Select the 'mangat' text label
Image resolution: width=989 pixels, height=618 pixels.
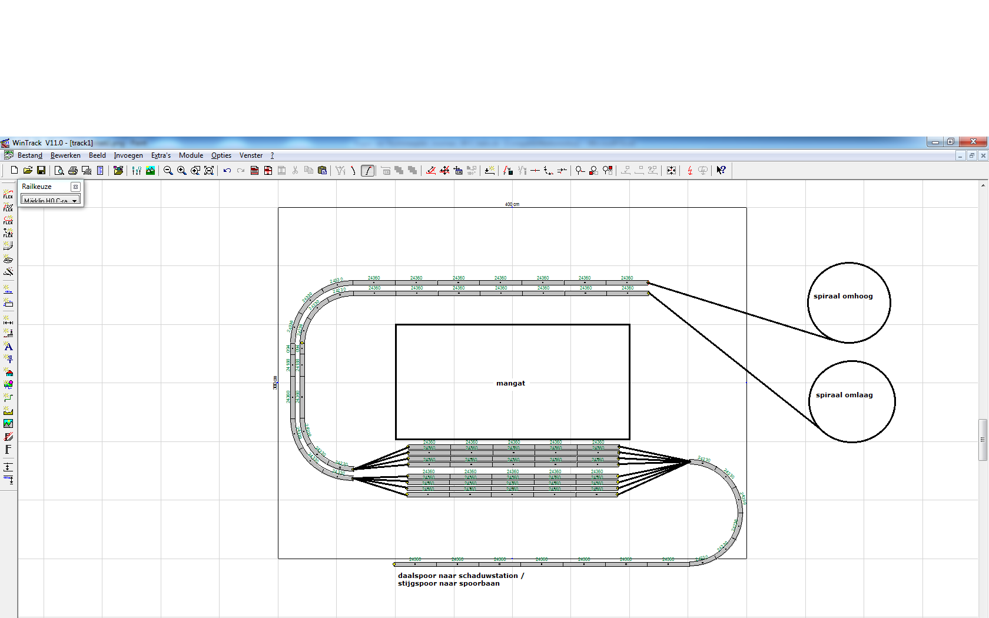[510, 383]
